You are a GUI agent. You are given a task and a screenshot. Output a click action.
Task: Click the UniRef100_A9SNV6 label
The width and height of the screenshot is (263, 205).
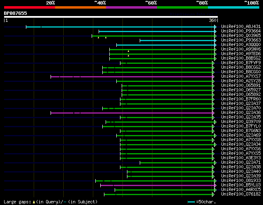click(241, 49)
